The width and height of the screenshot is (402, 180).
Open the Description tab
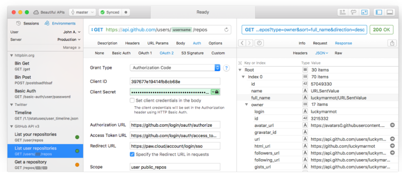(x=108, y=43)
